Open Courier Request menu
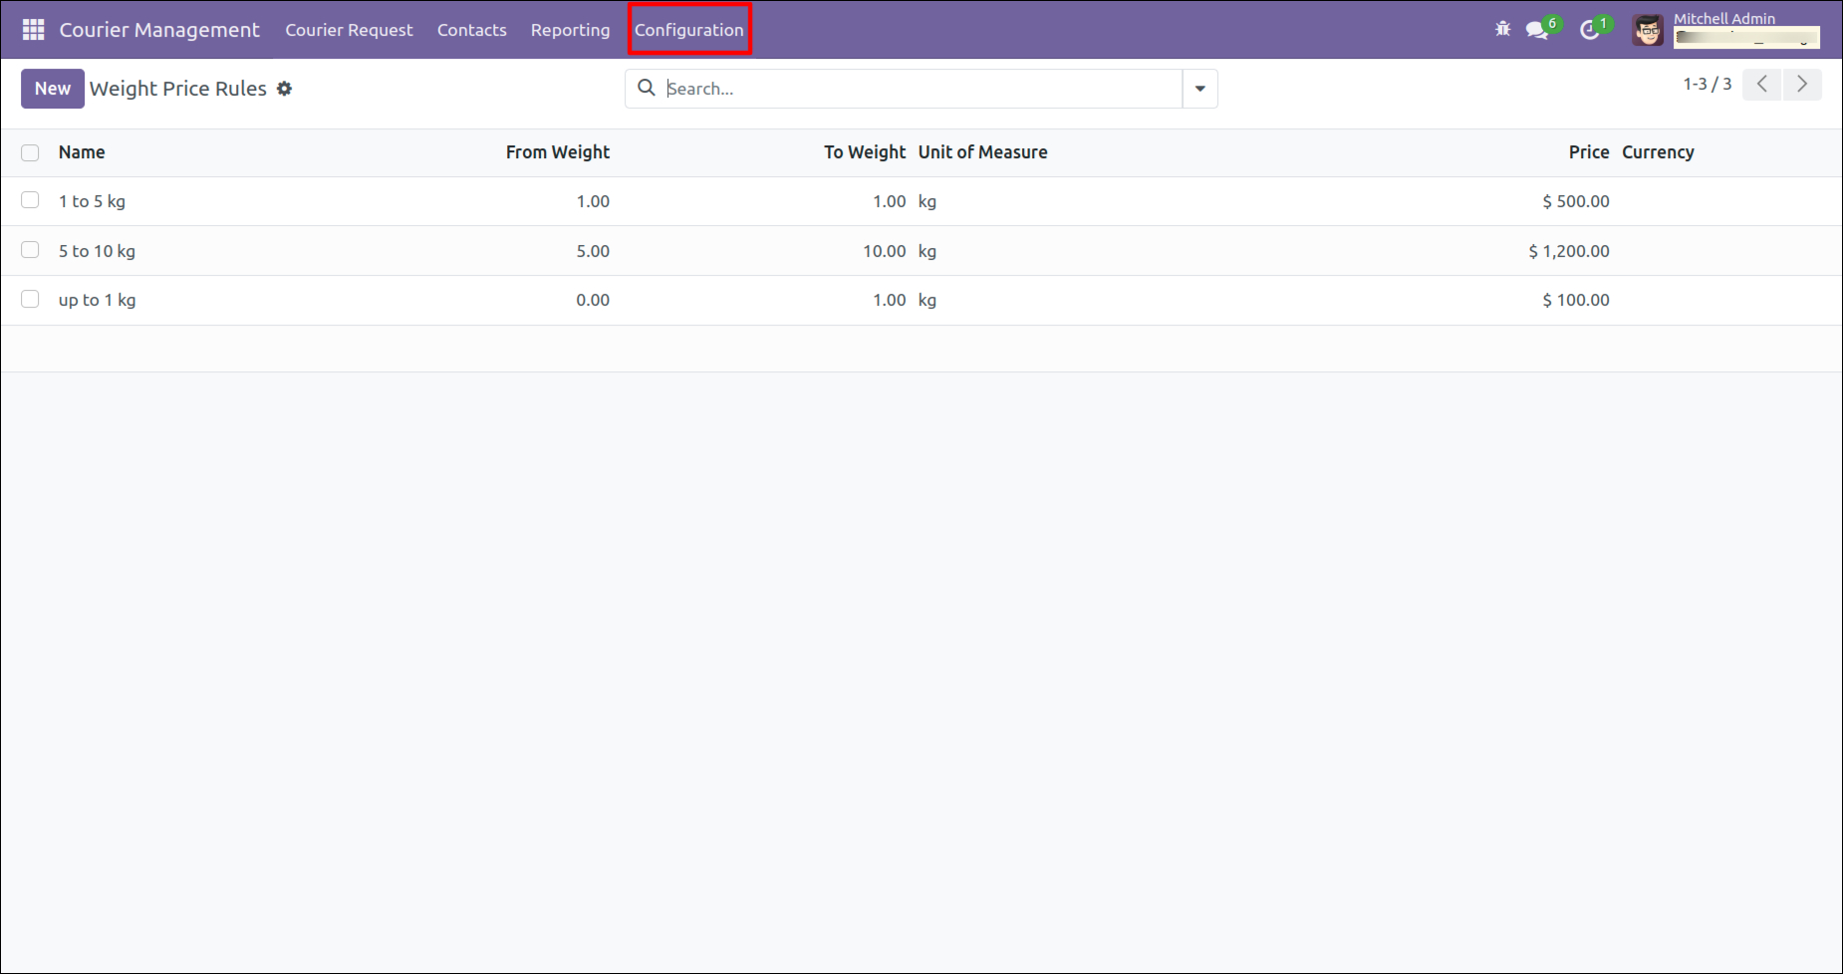Image resolution: width=1843 pixels, height=974 pixels. [x=349, y=30]
